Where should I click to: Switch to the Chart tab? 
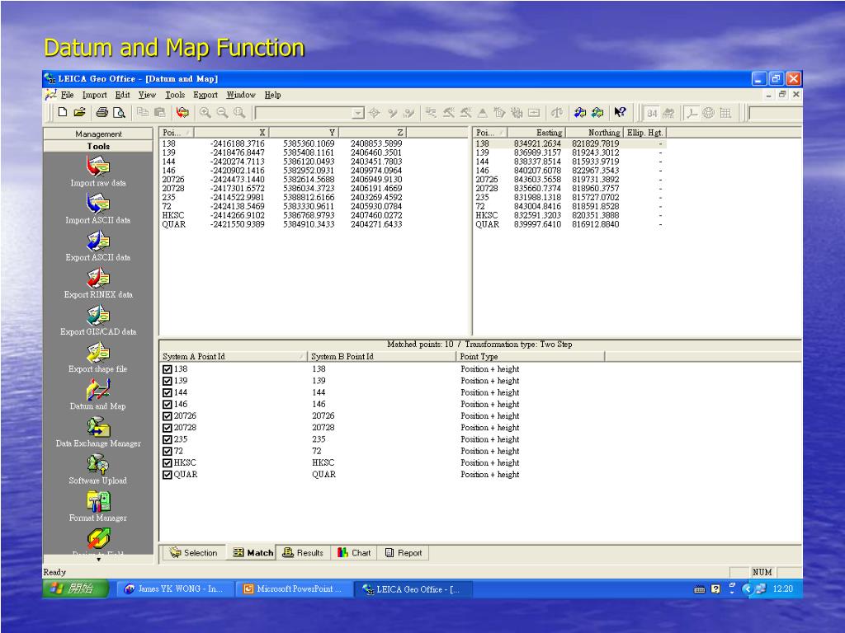pos(354,553)
